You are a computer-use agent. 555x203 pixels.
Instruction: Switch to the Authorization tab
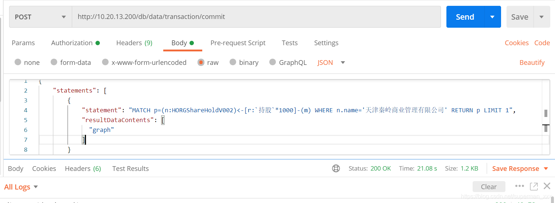(x=75, y=43)
